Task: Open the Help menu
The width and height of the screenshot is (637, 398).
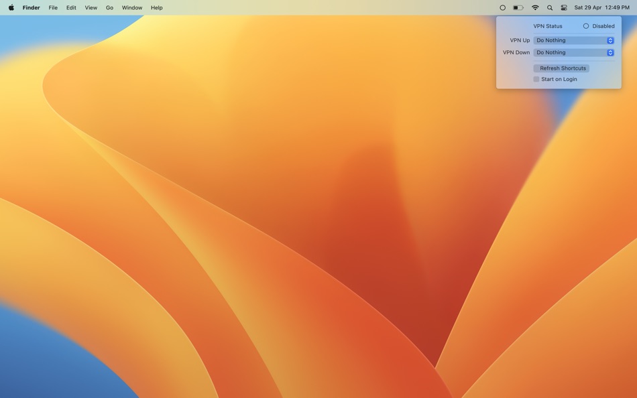Action: 156,7
